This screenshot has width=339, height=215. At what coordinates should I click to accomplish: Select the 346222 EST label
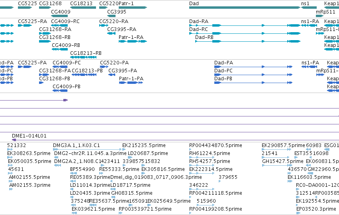pos(198,185)
